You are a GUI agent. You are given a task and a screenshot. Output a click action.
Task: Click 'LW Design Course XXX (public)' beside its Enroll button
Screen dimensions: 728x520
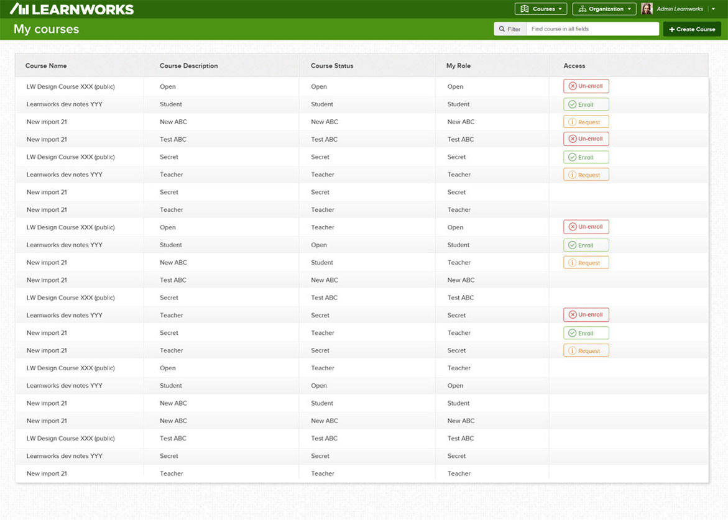71,157
